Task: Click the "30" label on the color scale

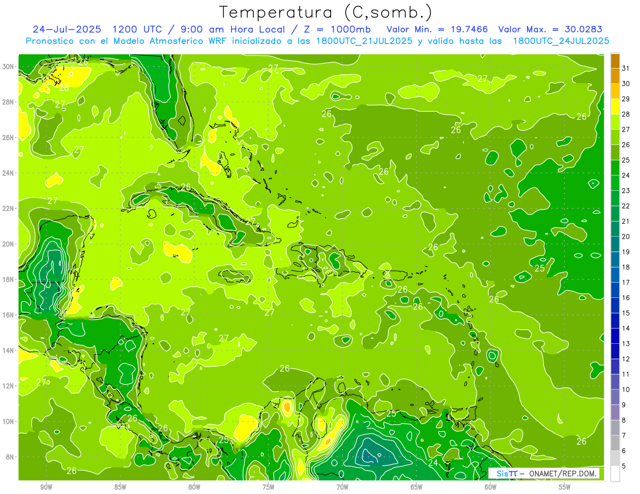Action: (626, 84)
